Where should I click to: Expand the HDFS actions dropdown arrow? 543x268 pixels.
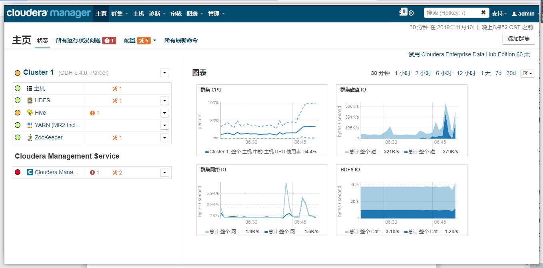[164, 100]
